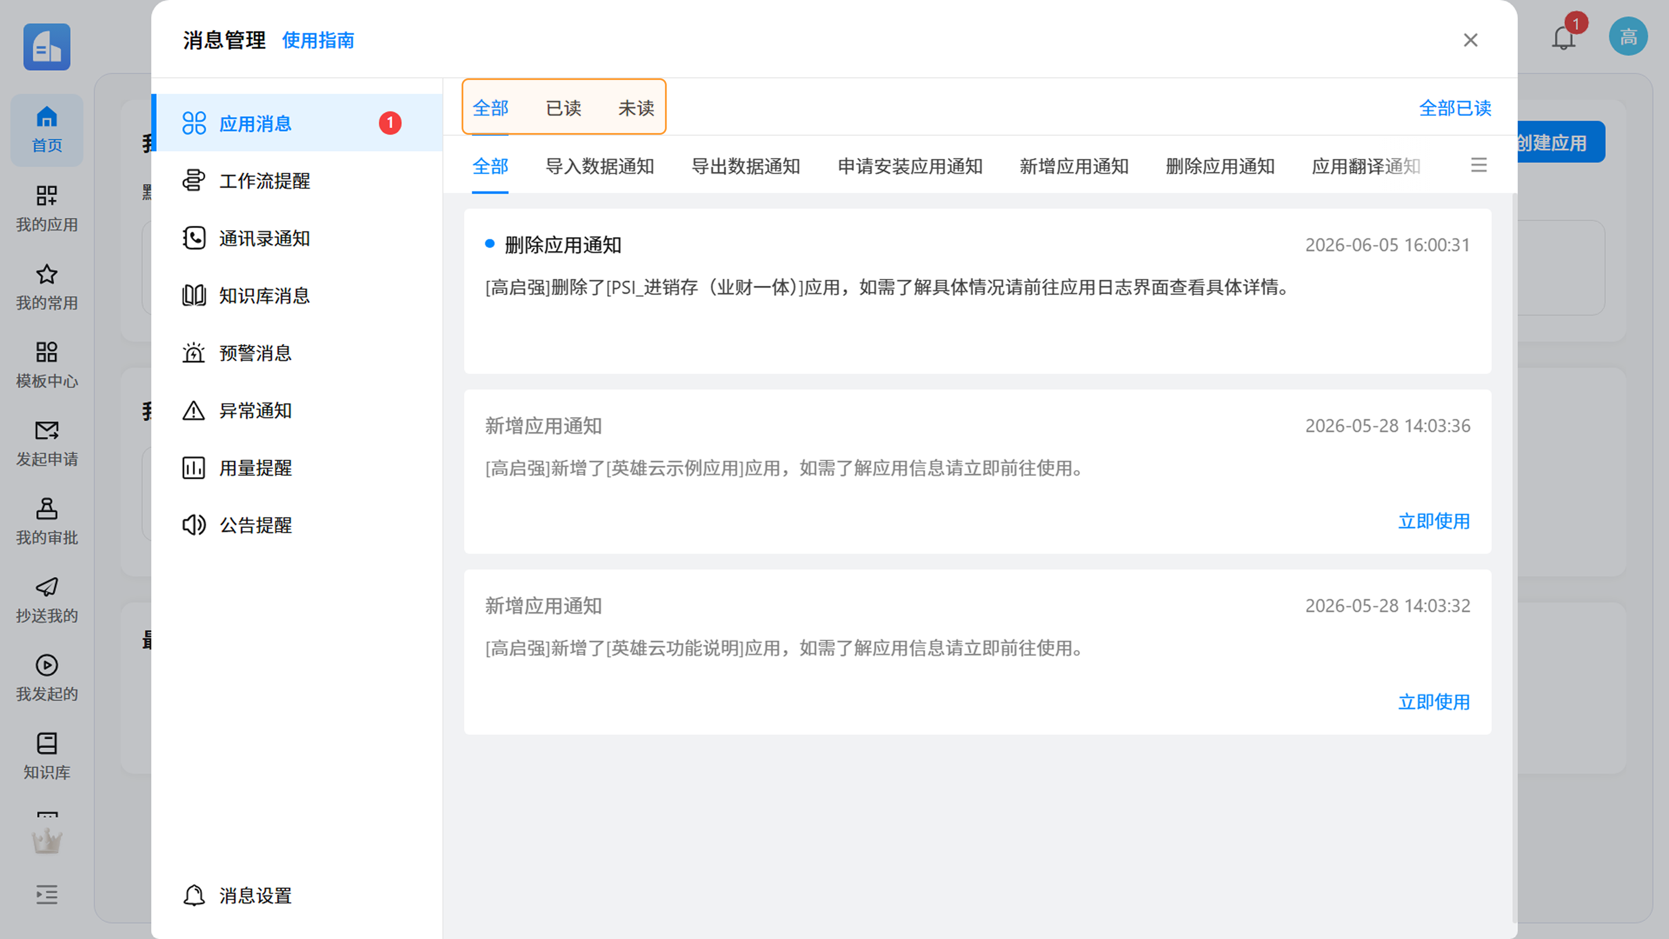Click the timestamp 2026-06-05 16:00:31
This screenshot has height=939, width=1669.
click(x=1387, y=245)
